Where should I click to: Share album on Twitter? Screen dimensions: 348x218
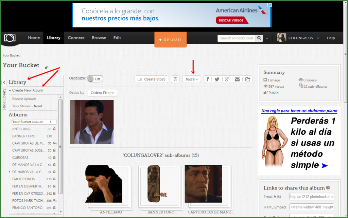pyautogui.click(x=217, y=79)
